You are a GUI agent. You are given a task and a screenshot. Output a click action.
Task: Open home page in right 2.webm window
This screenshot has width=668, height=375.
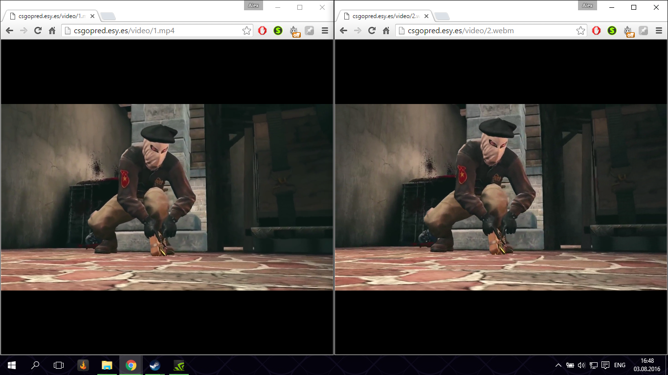(386, 31)
